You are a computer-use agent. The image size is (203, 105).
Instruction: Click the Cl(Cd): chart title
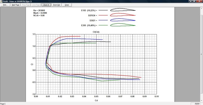coord(96,32)
